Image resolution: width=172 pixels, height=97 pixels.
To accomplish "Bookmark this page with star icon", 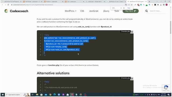I will click(x=132, y=5).
